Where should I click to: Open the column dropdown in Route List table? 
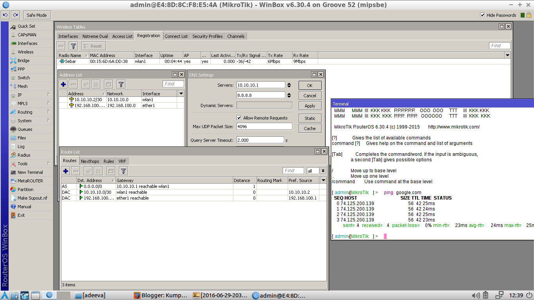coord(323,180)
